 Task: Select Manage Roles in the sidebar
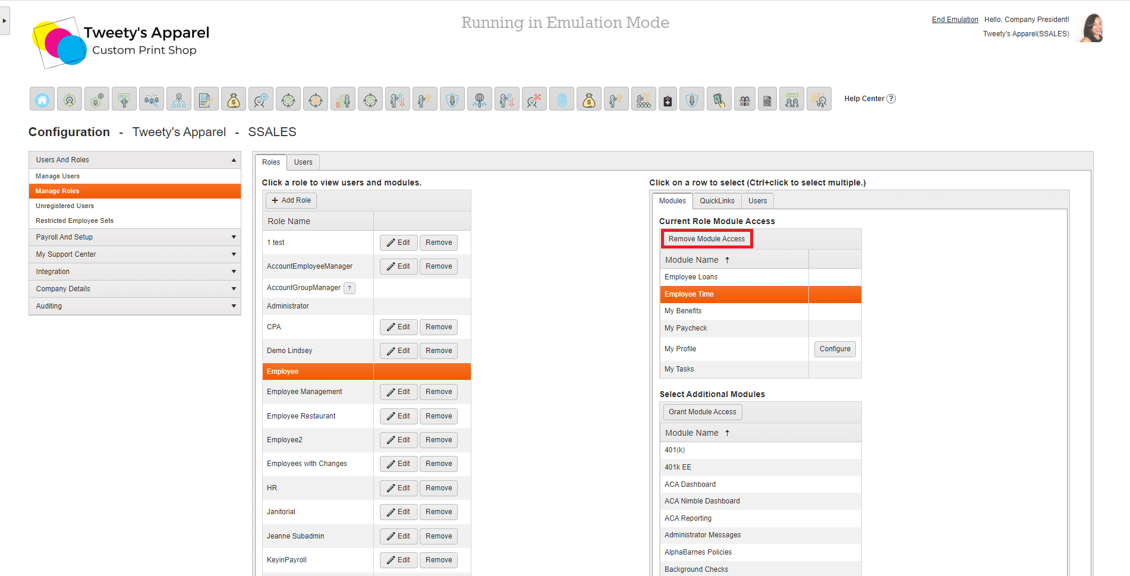coord(135,191)
